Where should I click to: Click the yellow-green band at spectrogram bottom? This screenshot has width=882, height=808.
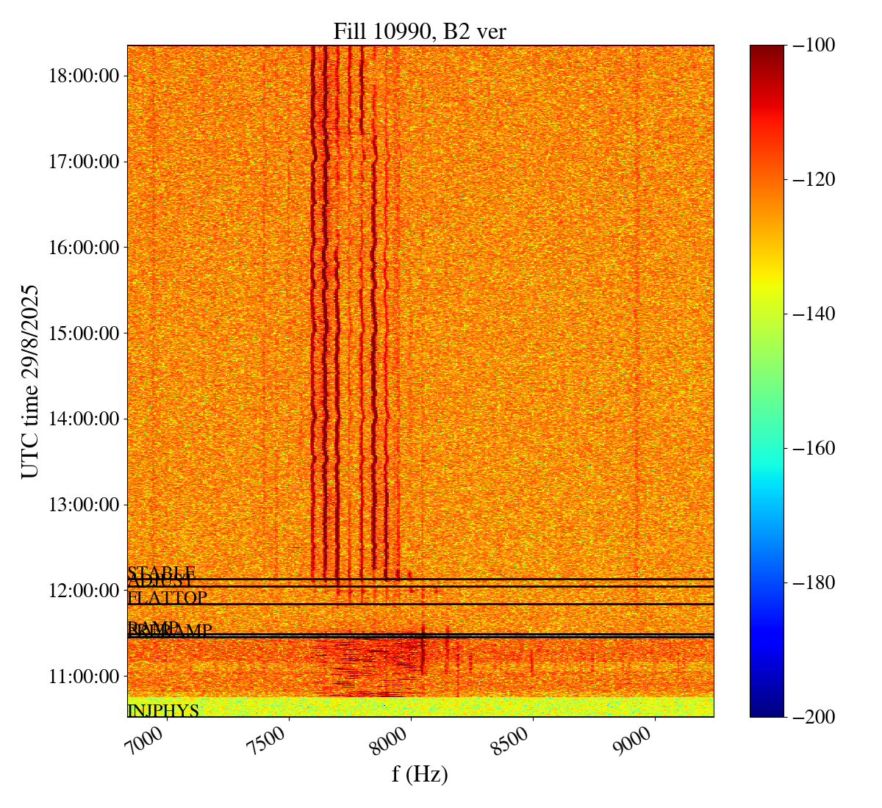click(x=441, y=707)
